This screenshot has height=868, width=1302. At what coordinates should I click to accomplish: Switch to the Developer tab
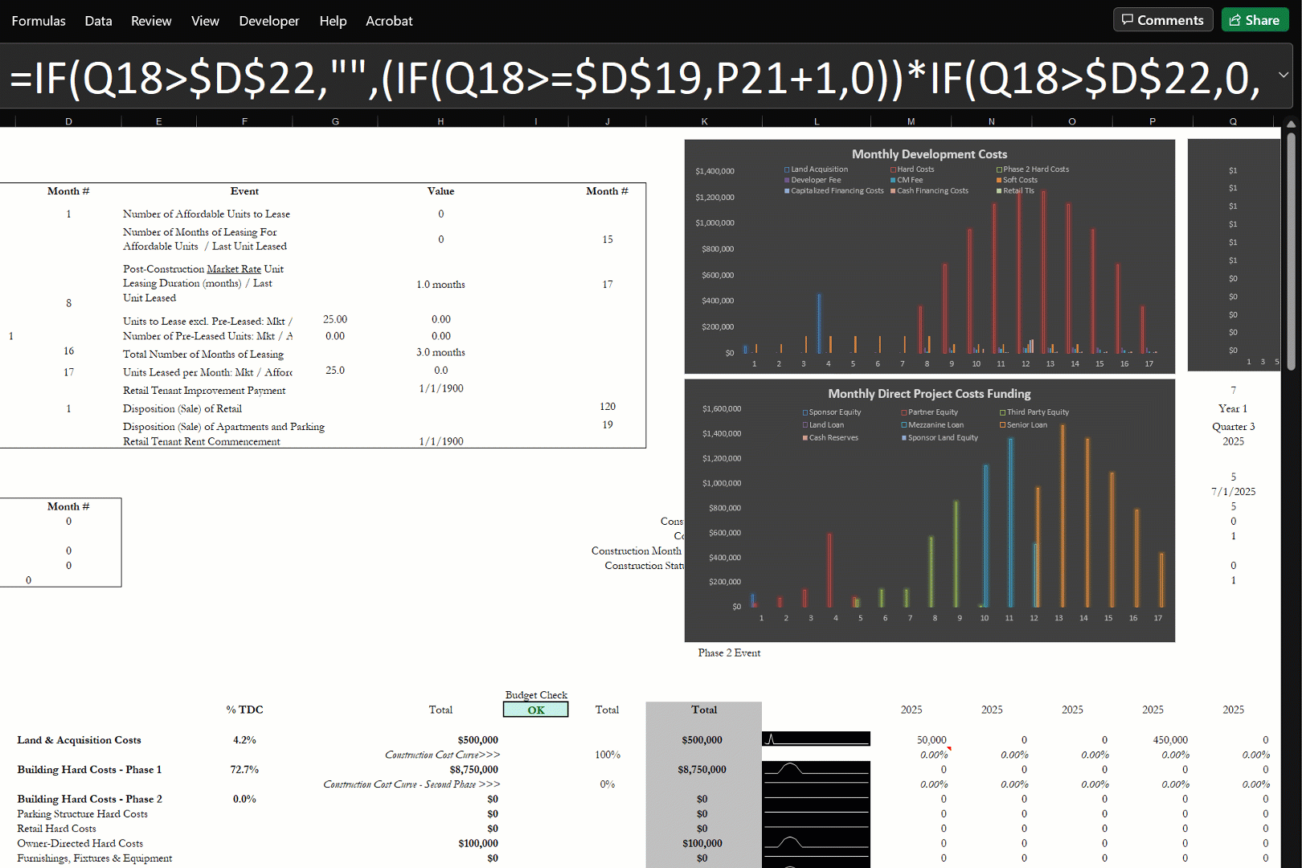[268, 21]
